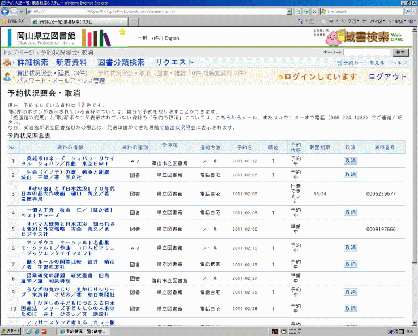The image size is (418, 336).
Task: Click the ログアウト link
Action: 387,77
